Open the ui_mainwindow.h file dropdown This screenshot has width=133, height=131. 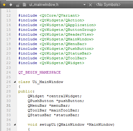(x=84, y=5)
